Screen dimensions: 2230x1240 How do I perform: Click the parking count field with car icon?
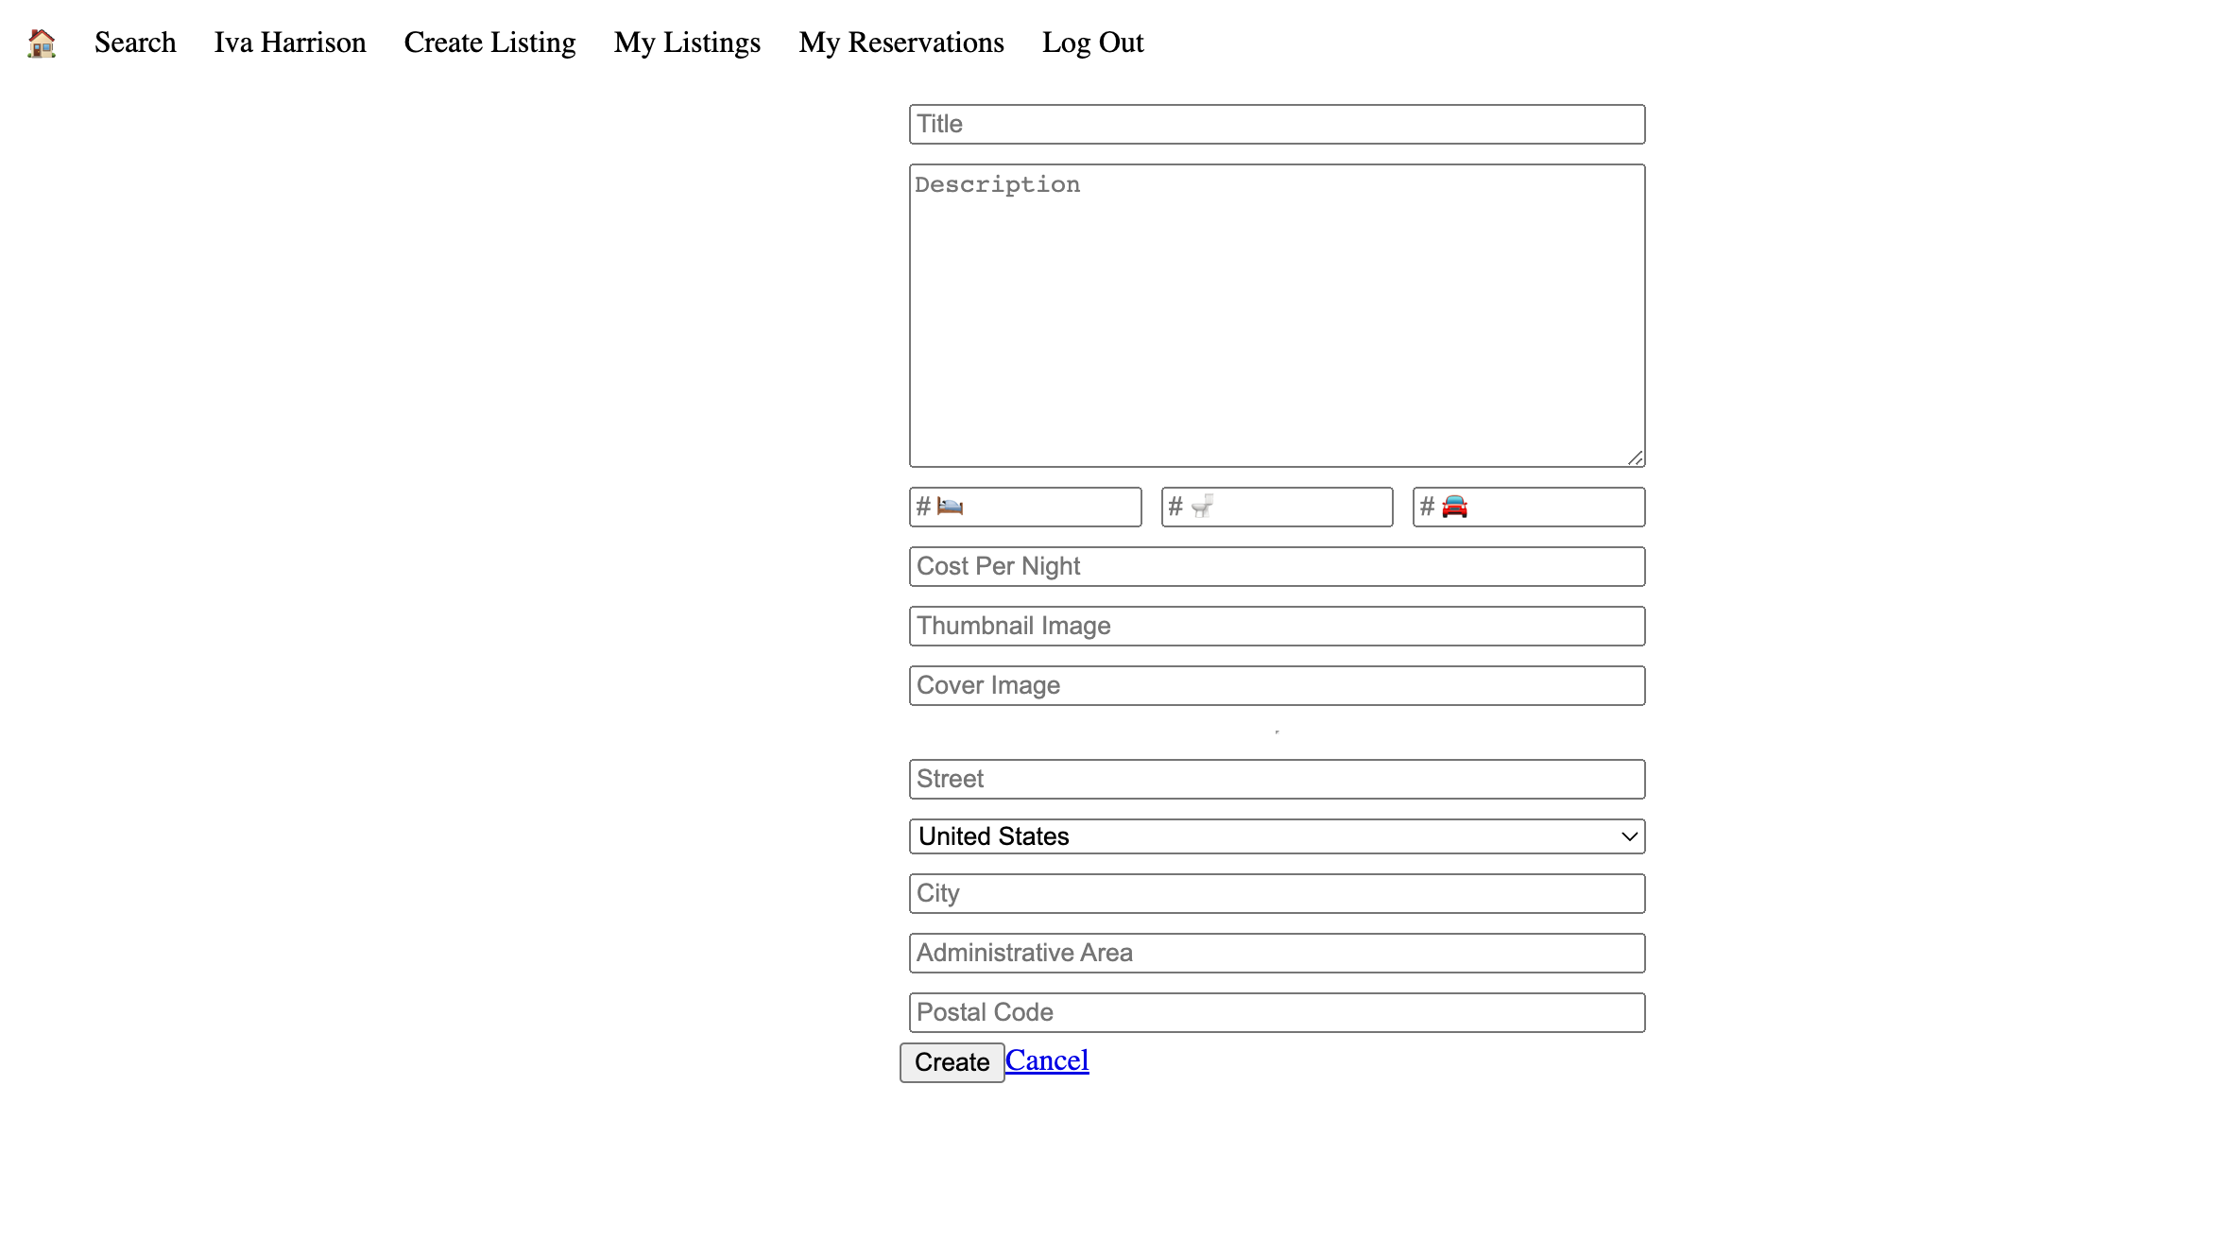tap(1527, 507)
